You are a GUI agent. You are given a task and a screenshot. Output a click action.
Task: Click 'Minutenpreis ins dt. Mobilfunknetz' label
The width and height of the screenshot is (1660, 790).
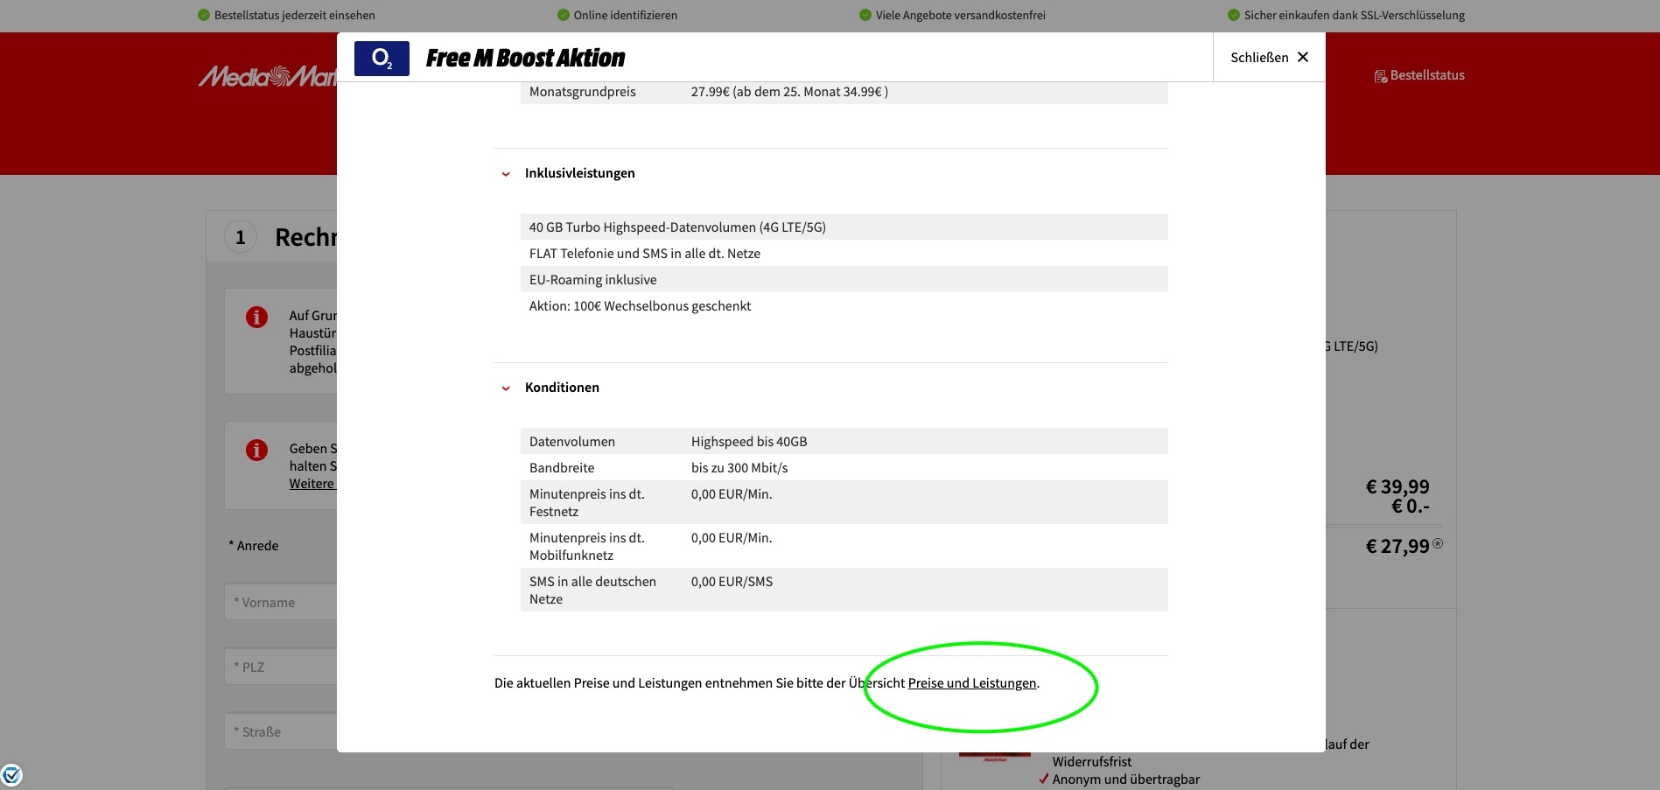coord(587,546)
